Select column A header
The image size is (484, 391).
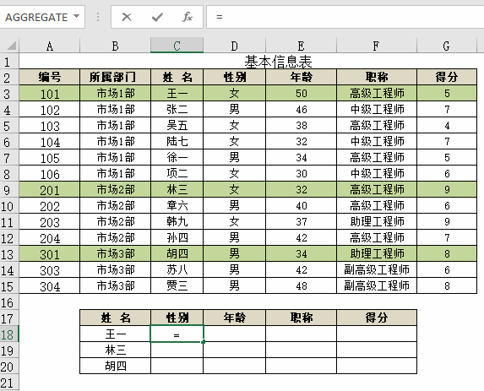(50, 46)
